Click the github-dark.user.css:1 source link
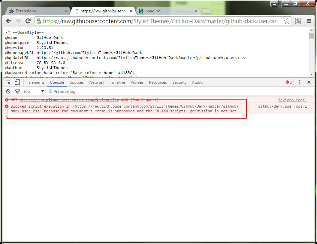 point(282,106)
